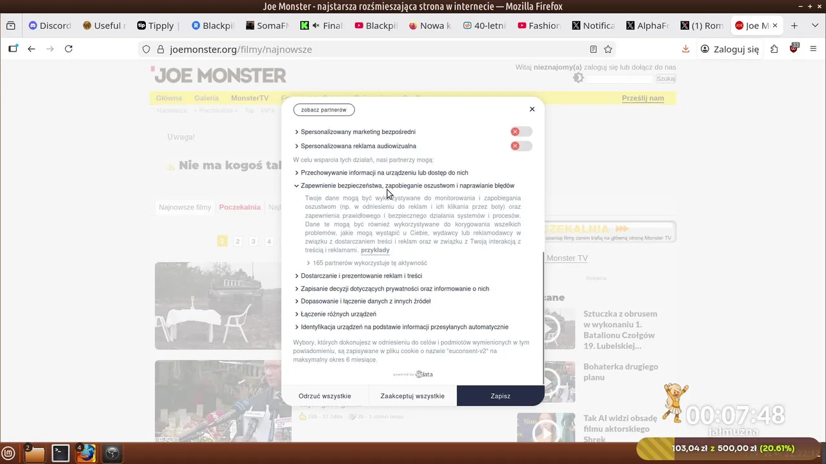Reload the current page

pos(68,49)
